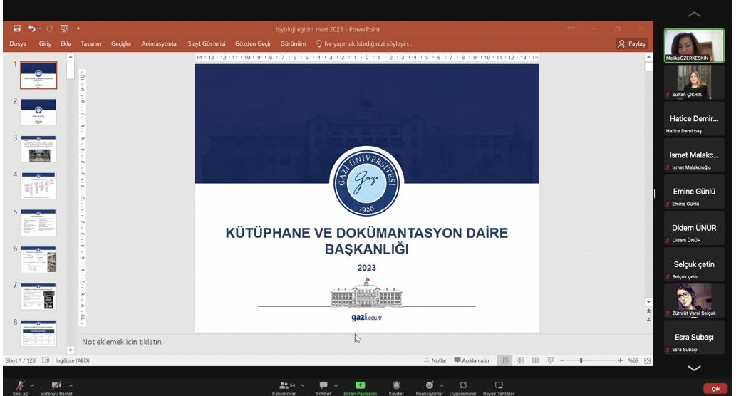Click the %63 zoom level
741x396 pixels.
[x=633, y=360]
